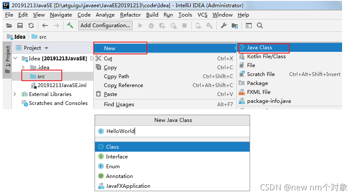Screen dimensions: 354x195
Task: Open the Tools menu
Action: click(x=185, y=15)
